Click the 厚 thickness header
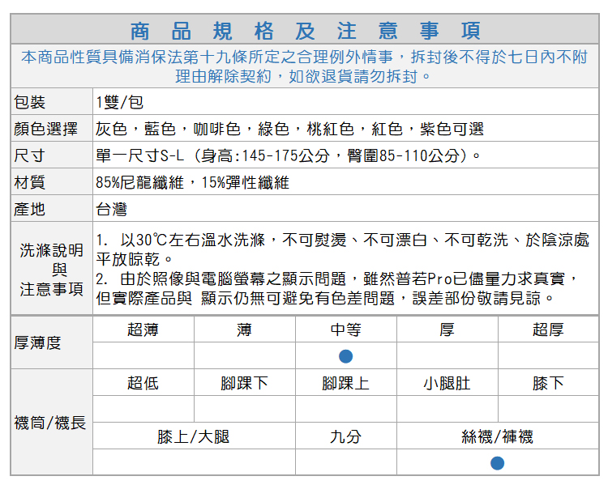 (x=447, y=330)
